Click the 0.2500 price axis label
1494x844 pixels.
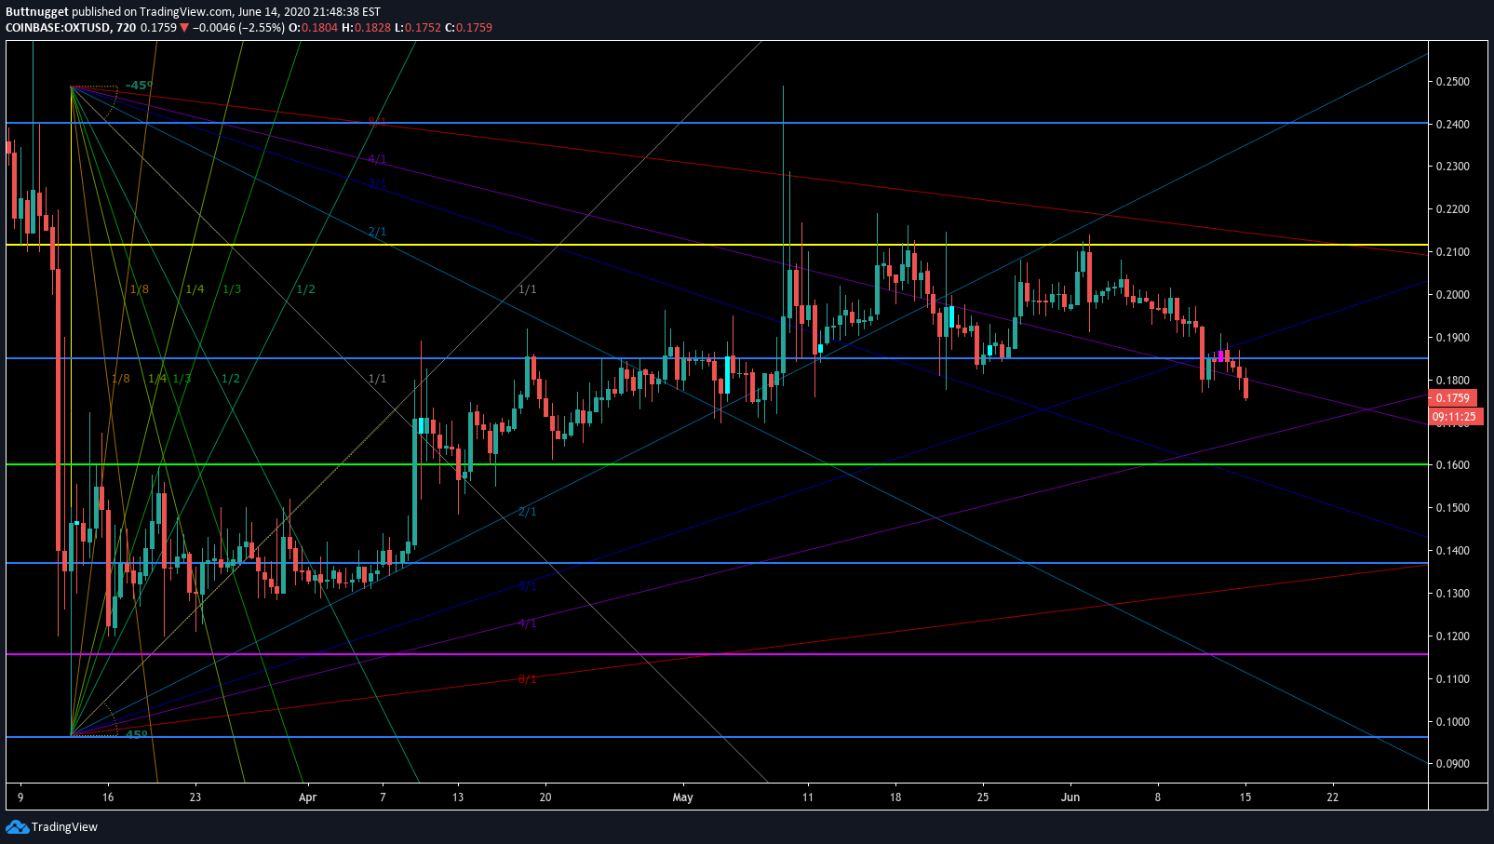[x=1453, y=82]
